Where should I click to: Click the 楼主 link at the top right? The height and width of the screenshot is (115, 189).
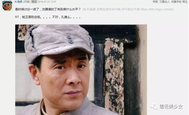tap(185, 2)
